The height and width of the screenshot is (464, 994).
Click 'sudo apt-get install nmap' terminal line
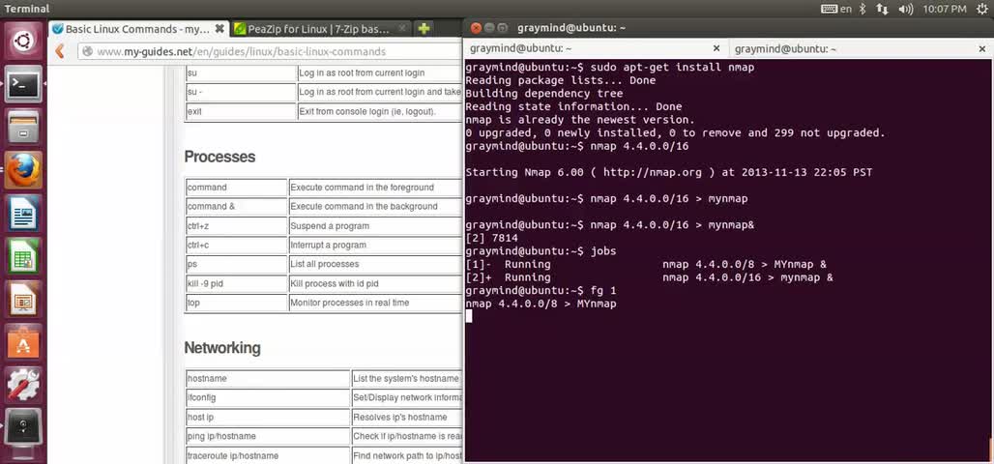coord(610,68)
